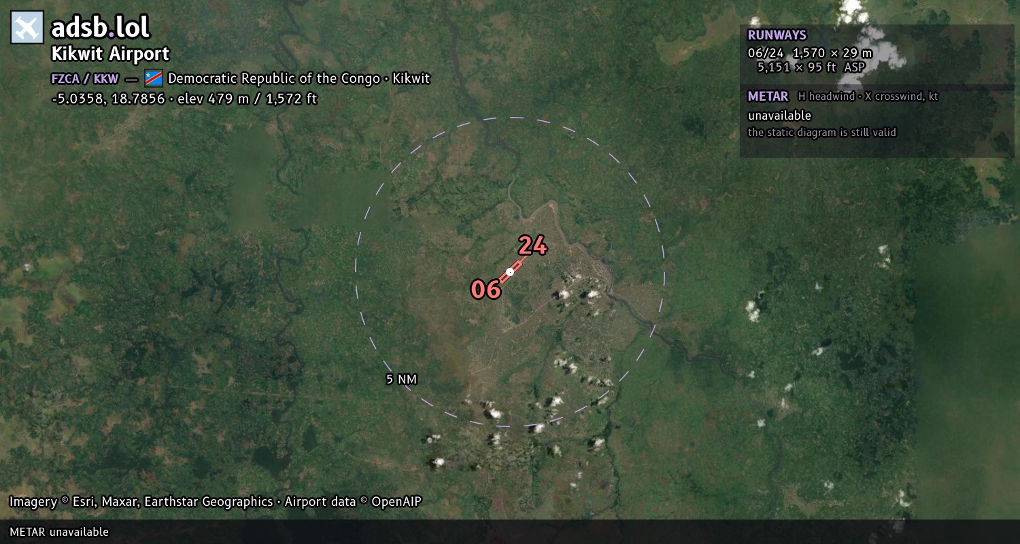Select the Kikwit Airport name heading
The image size is (1020, 544).
(110, 54)
